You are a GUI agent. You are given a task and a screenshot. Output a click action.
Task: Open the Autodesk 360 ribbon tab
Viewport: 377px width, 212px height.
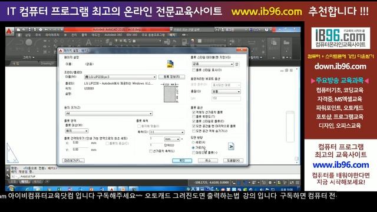click(x=113, y=35)
